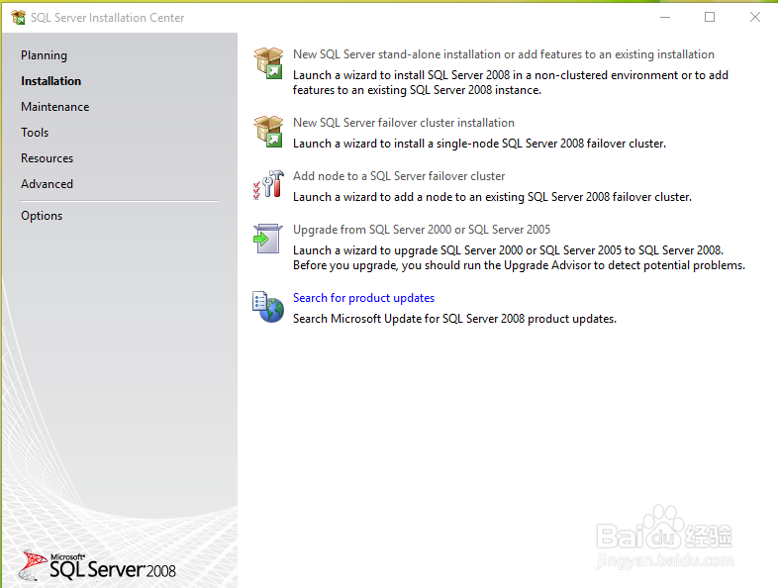Click the Upgrade from SQL Server icon
The height and width of the screenshot is (588, 778).
(268, 239)
